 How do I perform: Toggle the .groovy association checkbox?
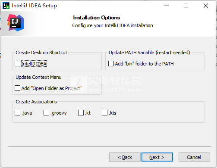tap(46, 113)
